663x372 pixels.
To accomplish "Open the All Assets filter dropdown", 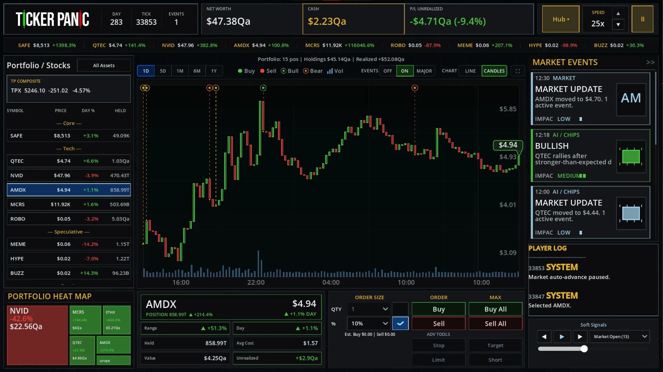I will [104, 66].
